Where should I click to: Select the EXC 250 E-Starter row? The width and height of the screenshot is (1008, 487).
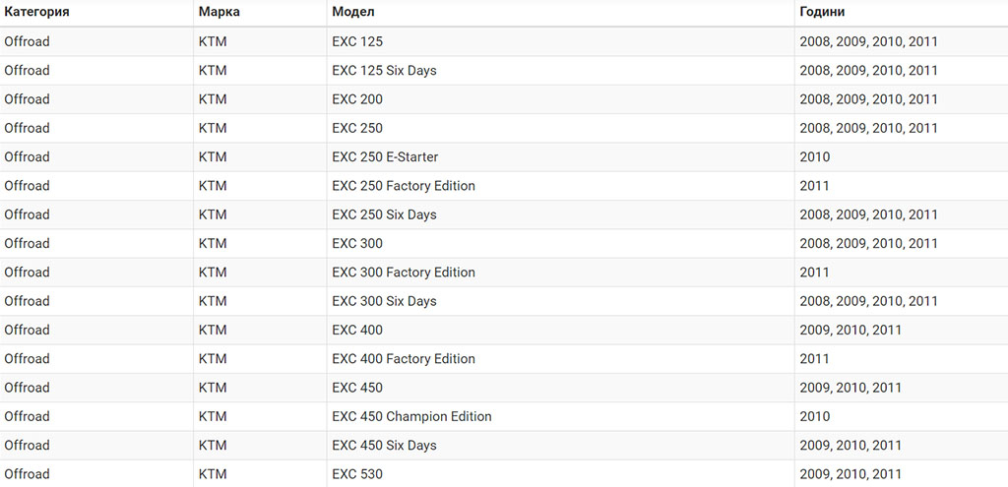(x=504, y=157)
